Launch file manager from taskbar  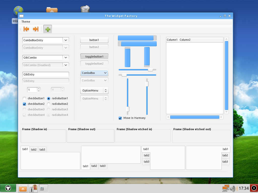click(23, 188)
